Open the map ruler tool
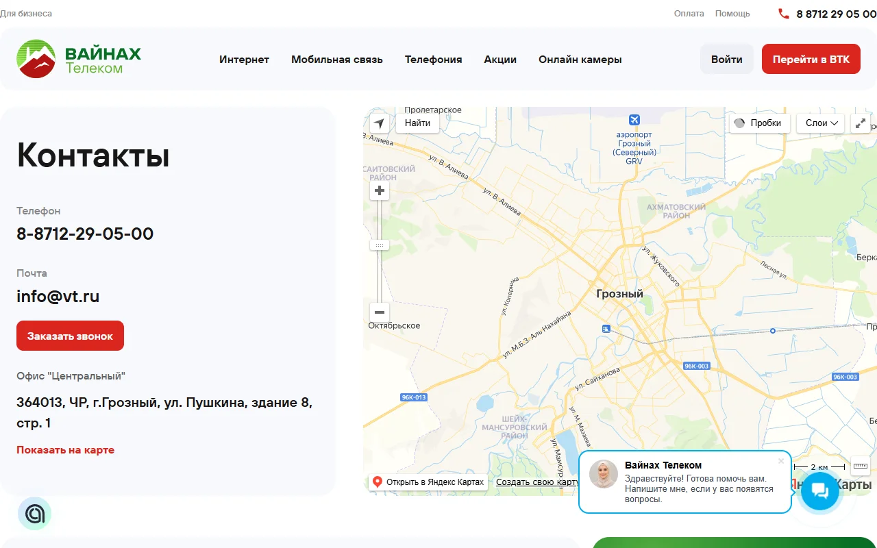 pyautogui.click(x=861, y=466)
